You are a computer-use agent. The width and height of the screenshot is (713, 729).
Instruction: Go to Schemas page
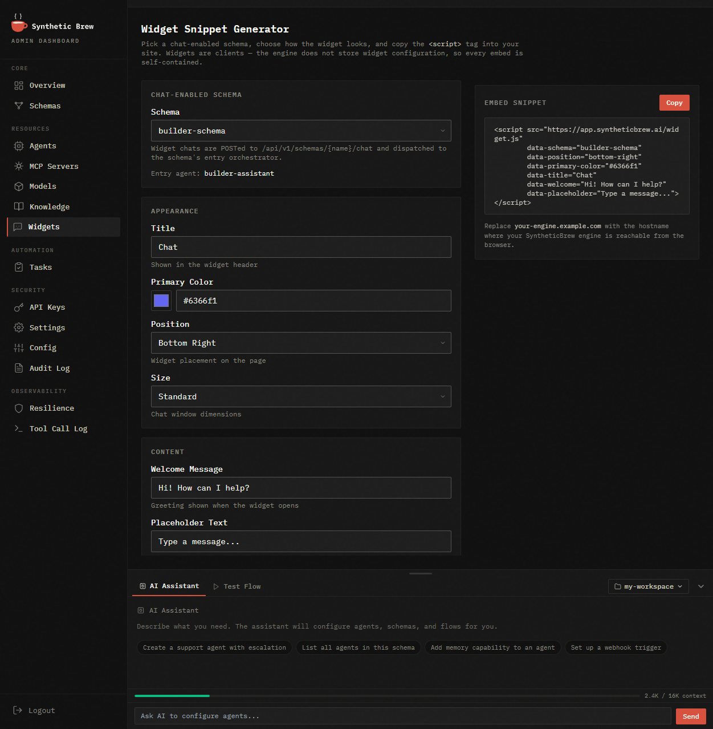coord(63,106)
